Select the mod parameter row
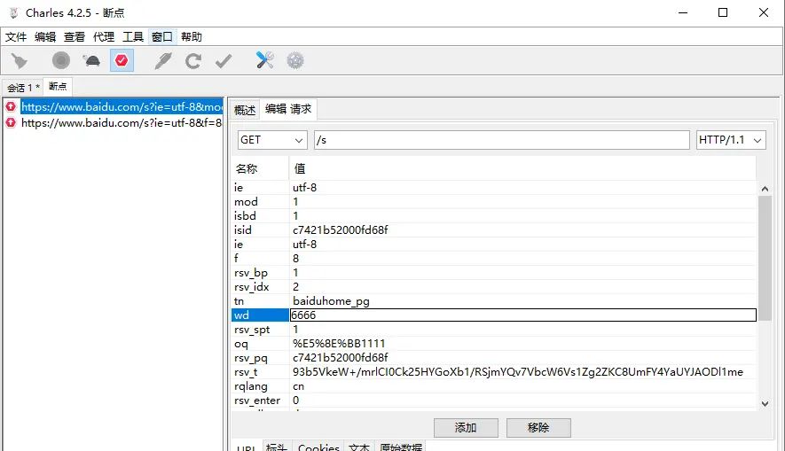Image resolution: width=785 pixels, height=451 pixels. [x=494, y=201]
